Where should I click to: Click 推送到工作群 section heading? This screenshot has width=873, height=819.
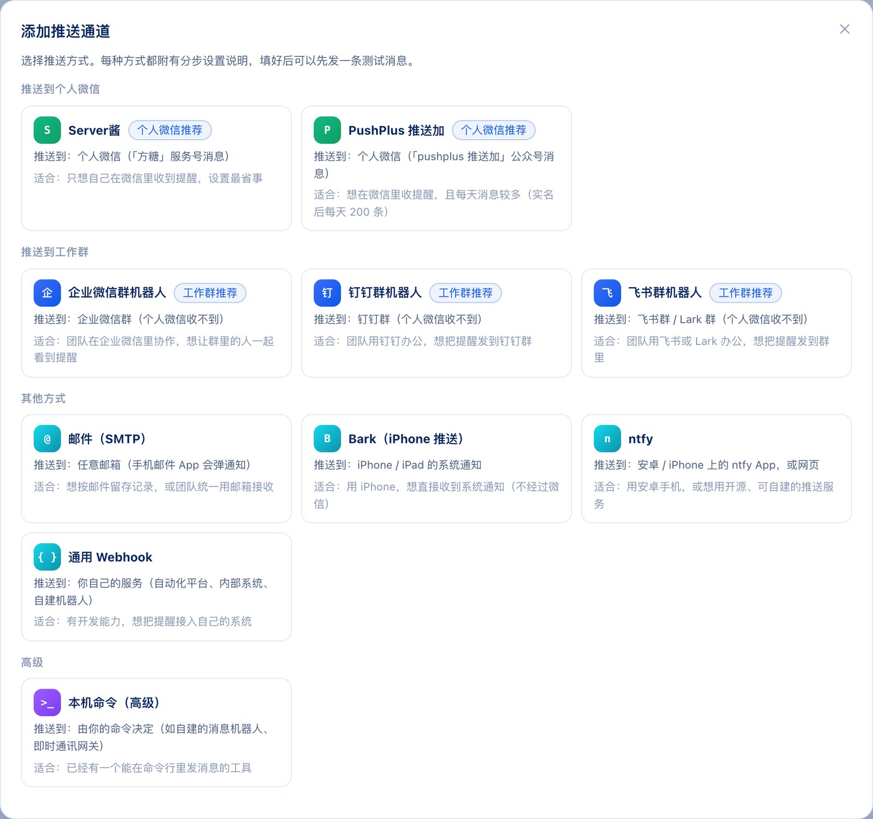55,252
